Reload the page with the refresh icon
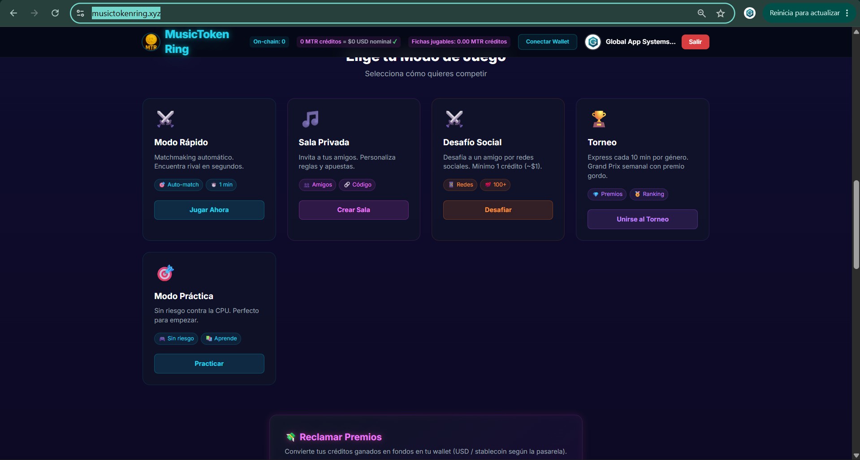This screenshot has height=460, width=860. click(x=55, y=13)
